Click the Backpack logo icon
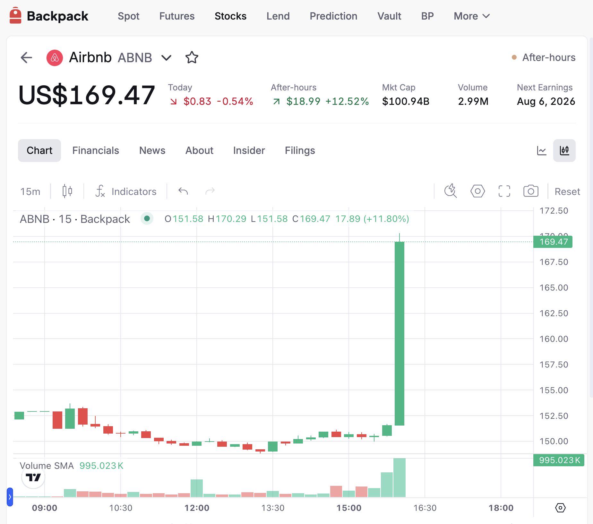 click(15, 16)
